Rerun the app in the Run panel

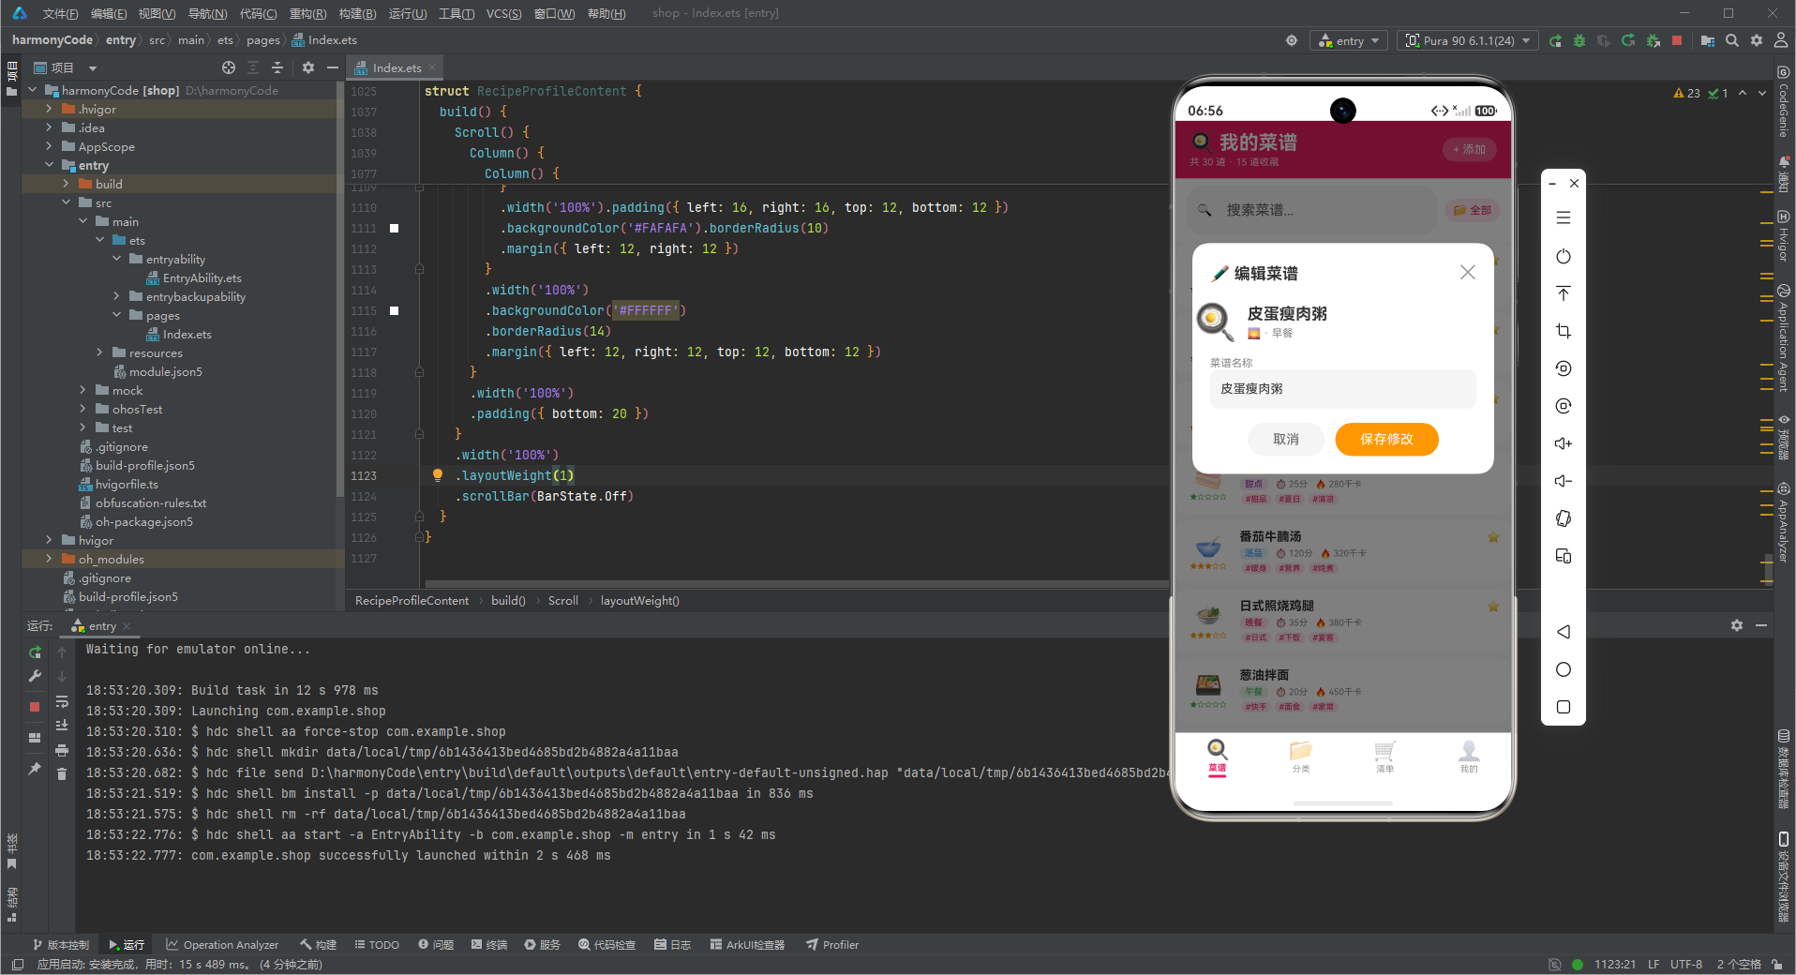pyautogui.click(x=35, y=652)
